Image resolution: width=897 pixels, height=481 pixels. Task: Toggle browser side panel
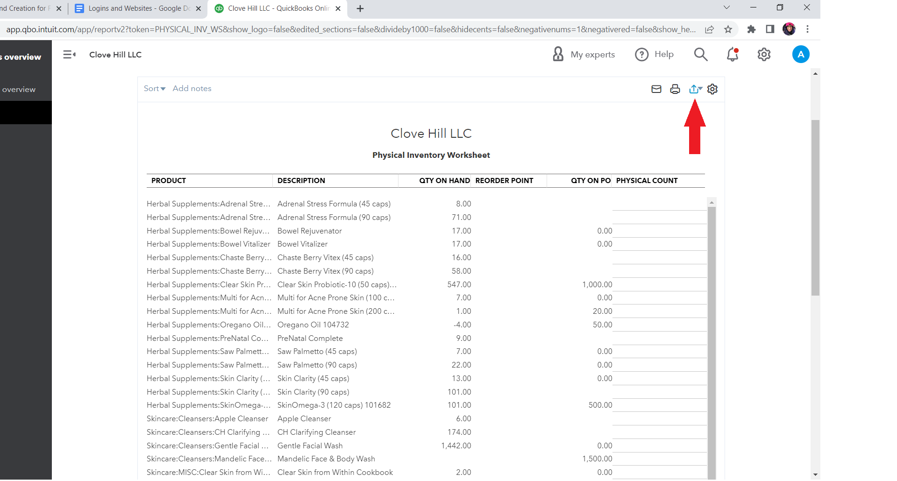pyautogui.click(x=770, y=29)
